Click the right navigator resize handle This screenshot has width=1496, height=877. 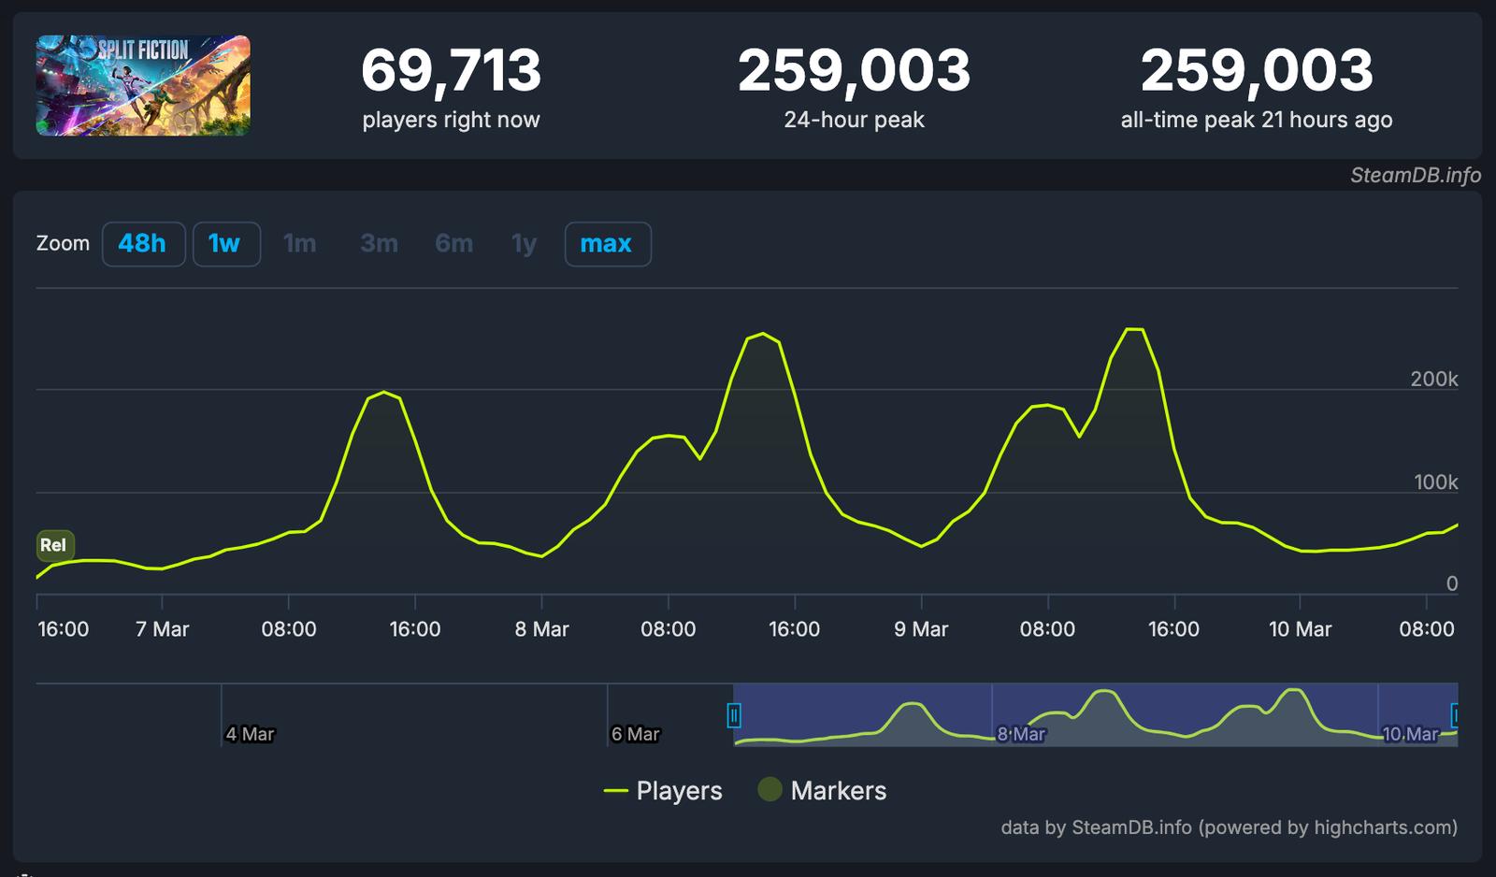pyautogui.click(x=1456, y=713)
